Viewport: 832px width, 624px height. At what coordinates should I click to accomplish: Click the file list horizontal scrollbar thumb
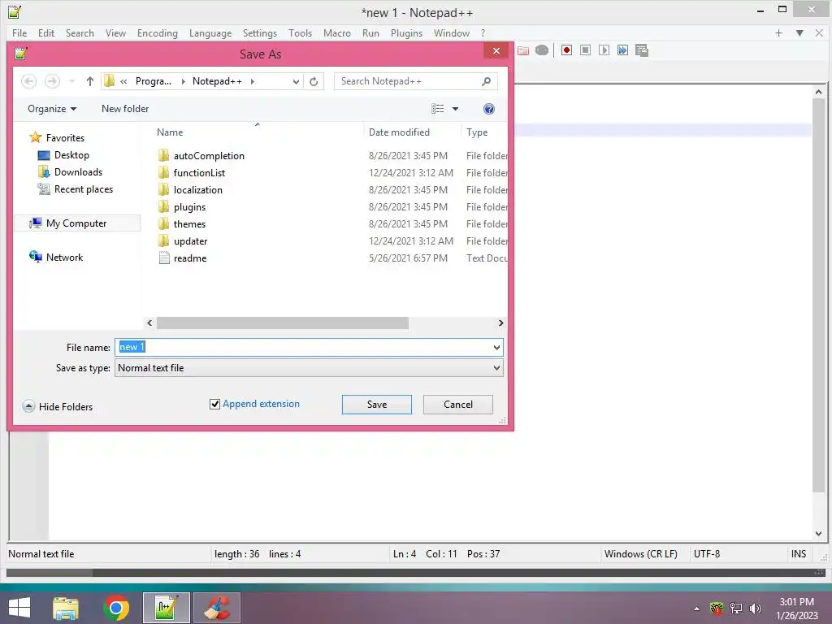click(x=282, y=323)
